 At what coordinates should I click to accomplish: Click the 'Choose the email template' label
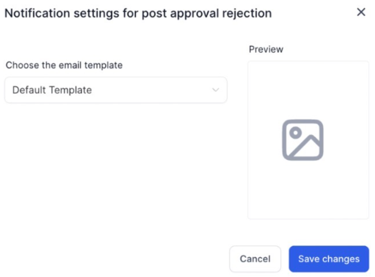[64, 65]
